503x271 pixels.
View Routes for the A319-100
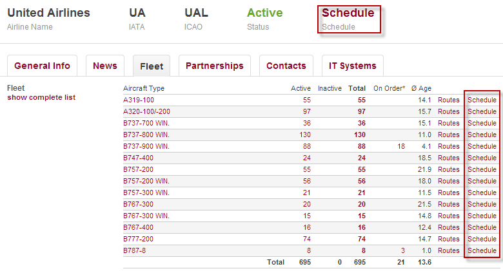coord(449,100)
